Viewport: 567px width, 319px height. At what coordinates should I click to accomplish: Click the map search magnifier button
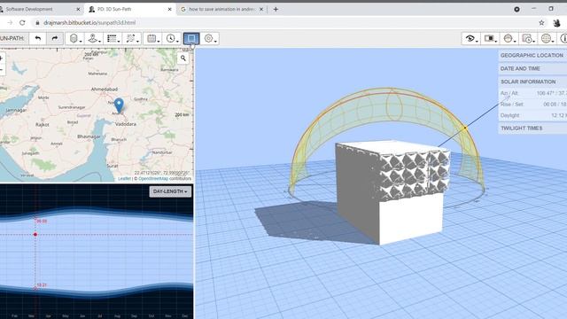pos(183,58)
